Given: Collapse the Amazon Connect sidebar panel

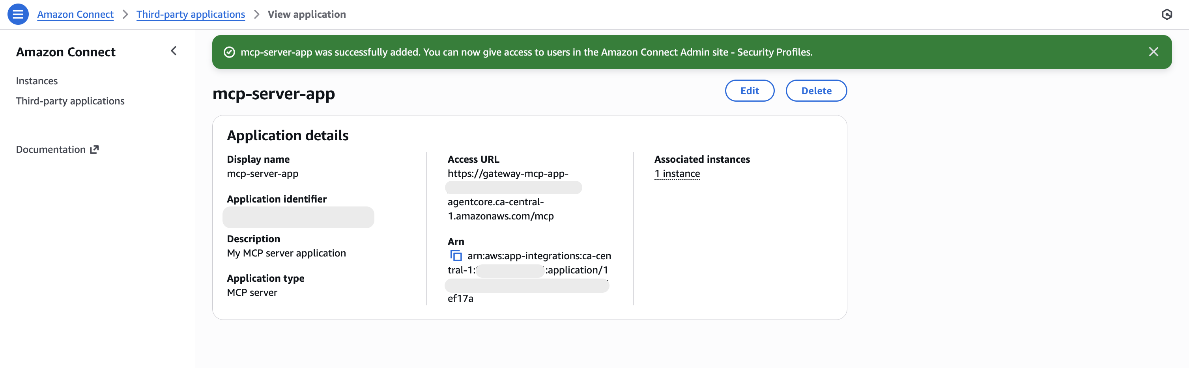Looking at the screenshot, I should pyautogui.click(x=173, y=51).
